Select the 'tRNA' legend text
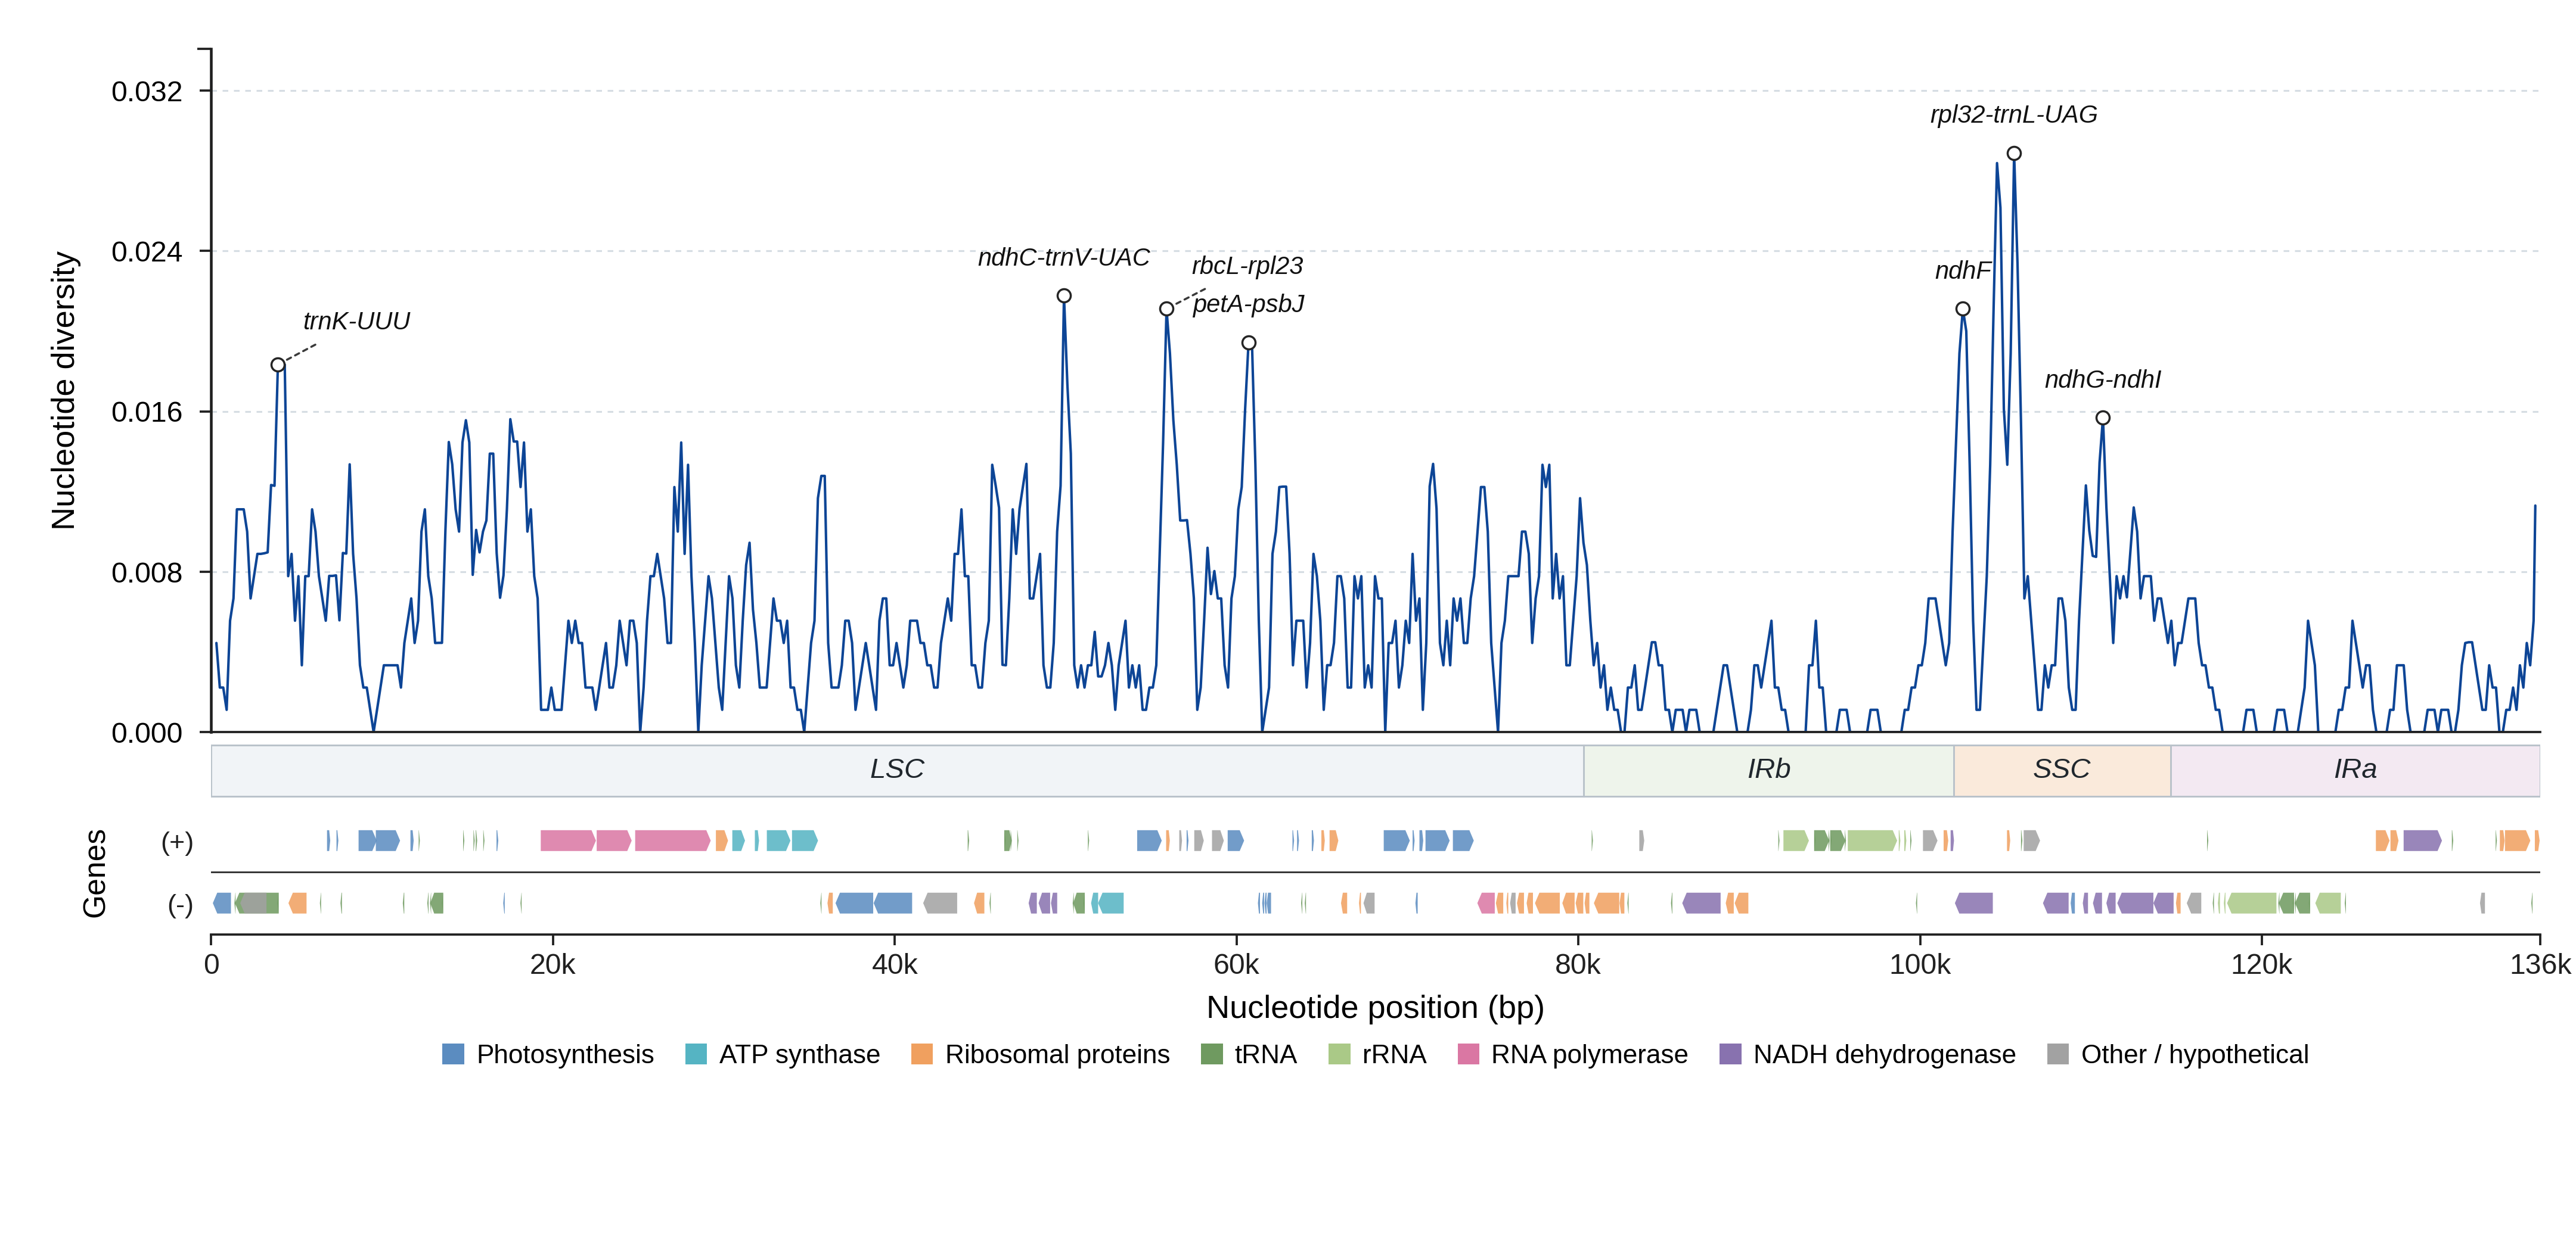 [1265, 1054]
